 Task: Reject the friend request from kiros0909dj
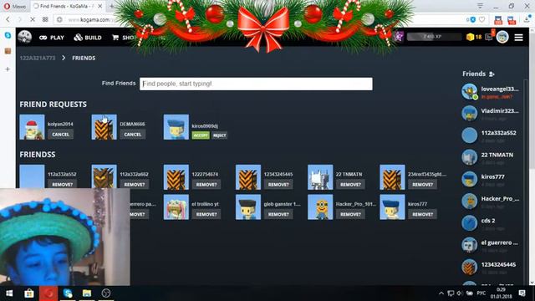point(219,135)
